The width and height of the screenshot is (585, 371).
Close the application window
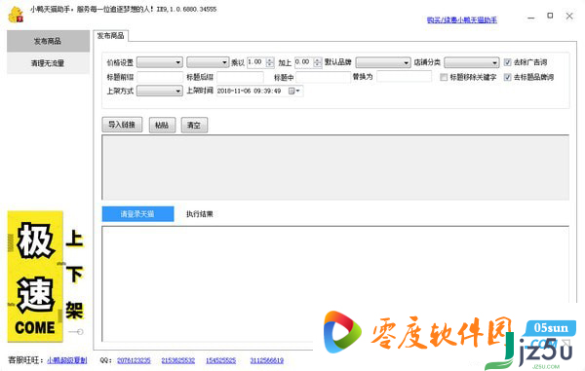(569, 16)
